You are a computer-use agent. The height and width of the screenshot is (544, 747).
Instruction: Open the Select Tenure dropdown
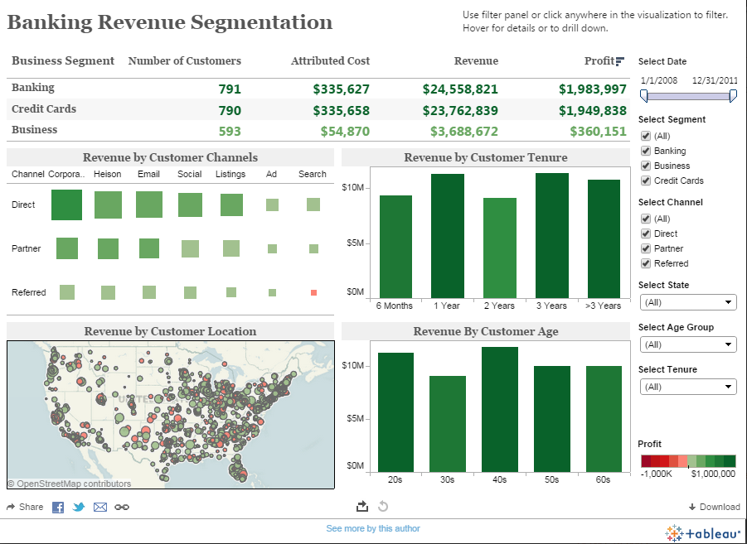coord(688,387)
